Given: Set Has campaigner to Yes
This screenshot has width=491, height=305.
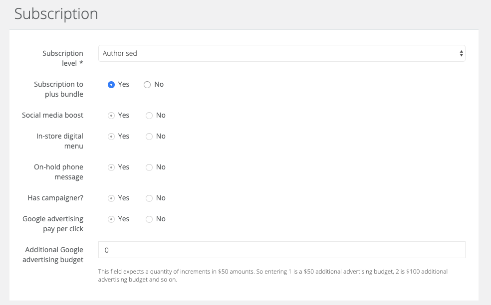Looking at the screenshot, I should [x=111, y=198].
